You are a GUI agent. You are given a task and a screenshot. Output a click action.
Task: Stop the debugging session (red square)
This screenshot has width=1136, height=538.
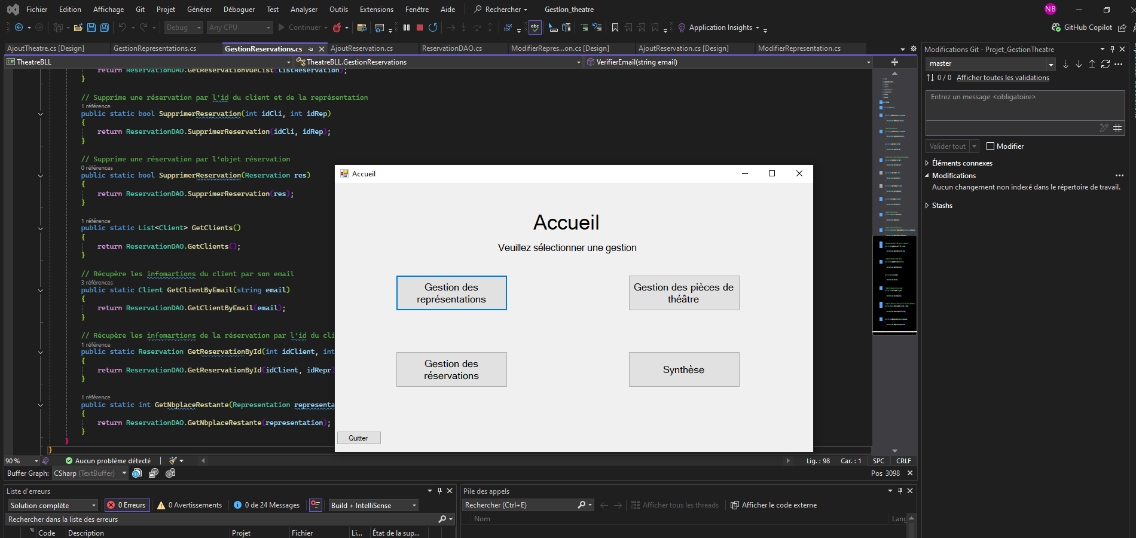point(420,27)
